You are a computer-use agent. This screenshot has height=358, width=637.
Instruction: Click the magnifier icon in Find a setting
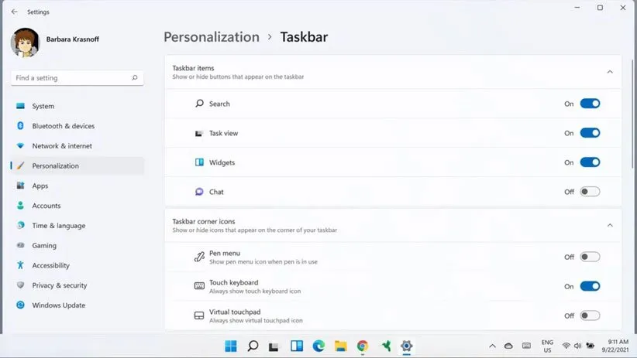click(135, 78)
